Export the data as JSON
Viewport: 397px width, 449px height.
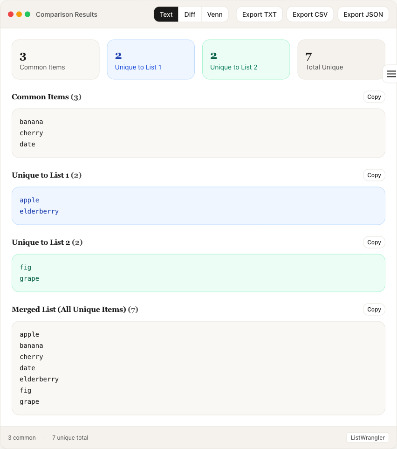coord(363,14)
